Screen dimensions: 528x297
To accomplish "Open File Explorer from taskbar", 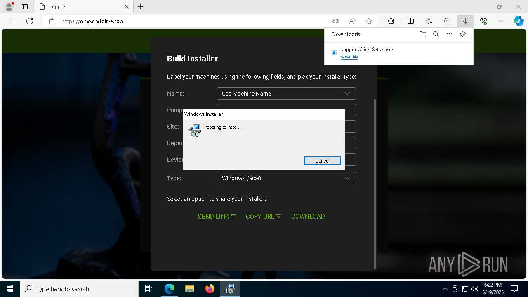I will click(x=189, y=289).
